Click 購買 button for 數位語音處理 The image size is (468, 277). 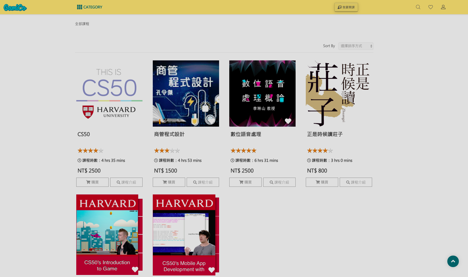pyautogui.click(x=245, y=182)
